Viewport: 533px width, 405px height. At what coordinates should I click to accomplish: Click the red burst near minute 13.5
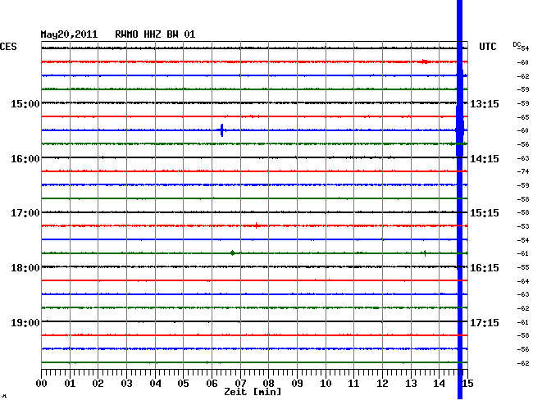coord(425,61)
